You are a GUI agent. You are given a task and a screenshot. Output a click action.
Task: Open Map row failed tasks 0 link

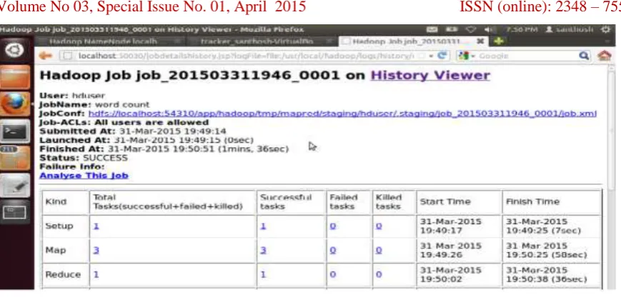pos(333,251)
